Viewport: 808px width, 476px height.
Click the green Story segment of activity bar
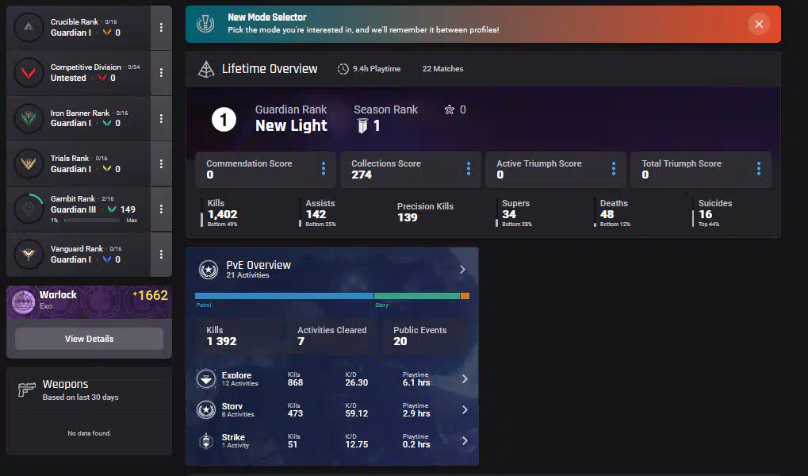(x=417, y=296)
